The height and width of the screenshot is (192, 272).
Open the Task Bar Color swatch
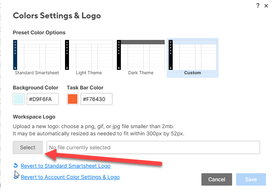73,99
